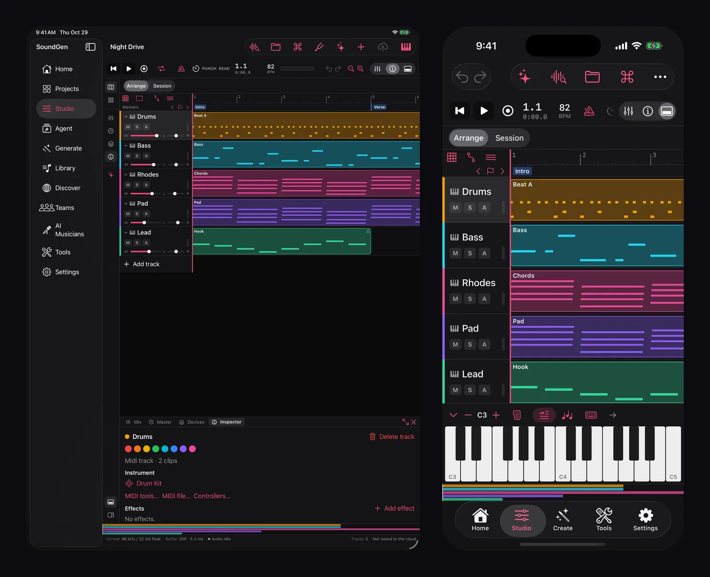Click the undo arrow on the phone view

[462, 77]
